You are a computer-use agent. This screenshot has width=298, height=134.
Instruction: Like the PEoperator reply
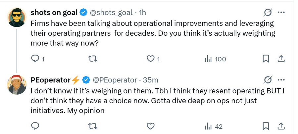[151, 126]
